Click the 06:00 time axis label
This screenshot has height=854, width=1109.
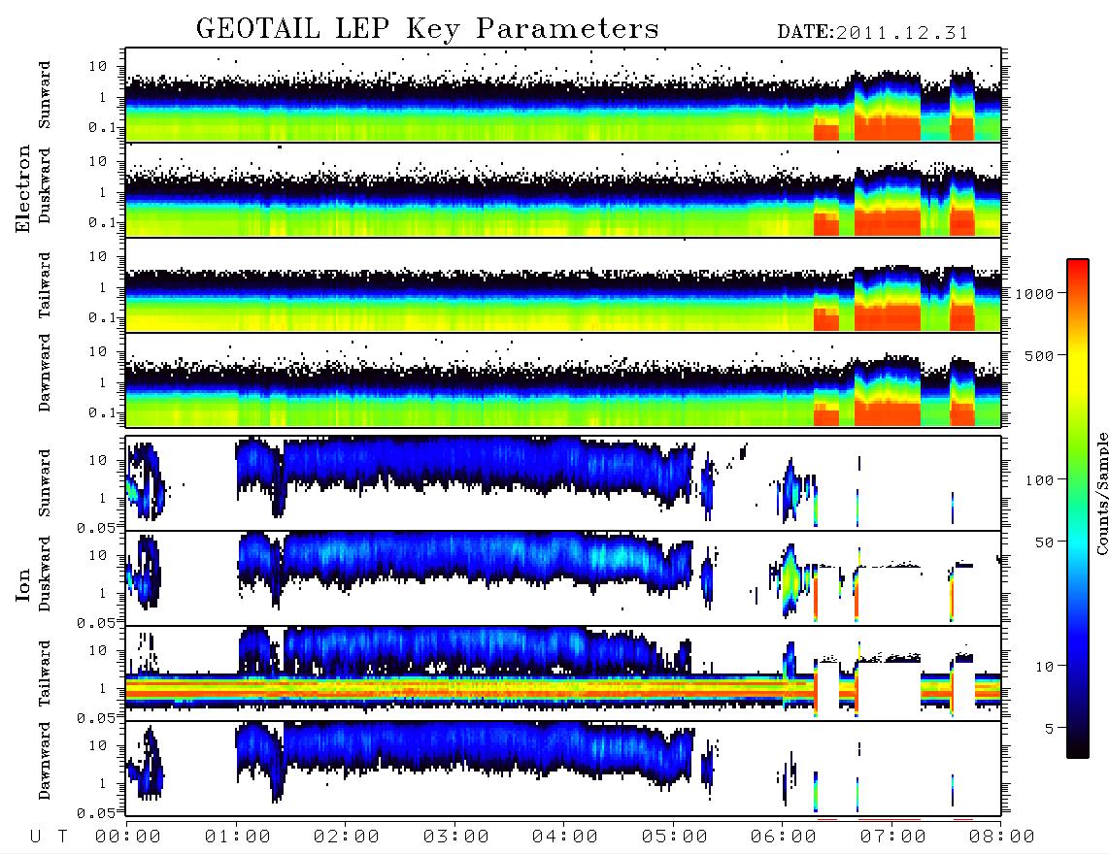(x=783, y=837)
